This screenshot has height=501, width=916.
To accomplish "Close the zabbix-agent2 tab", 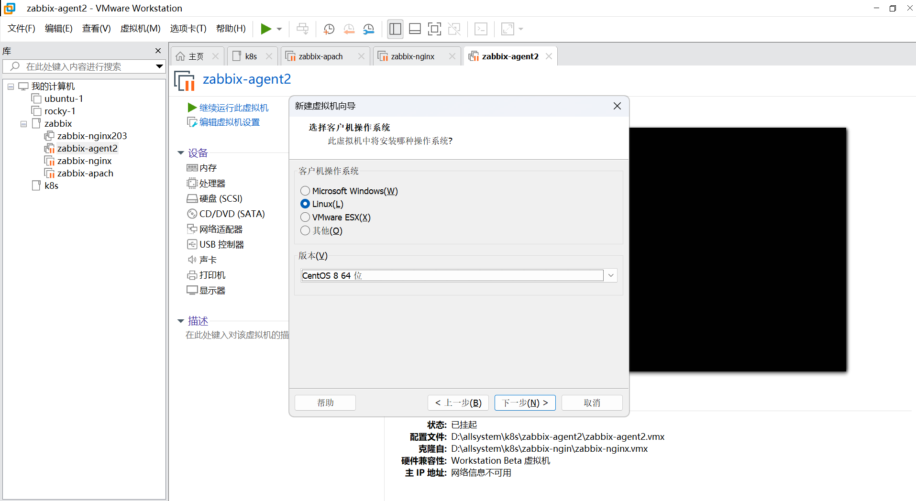I will pyautogui.click(x=549, y=56).
